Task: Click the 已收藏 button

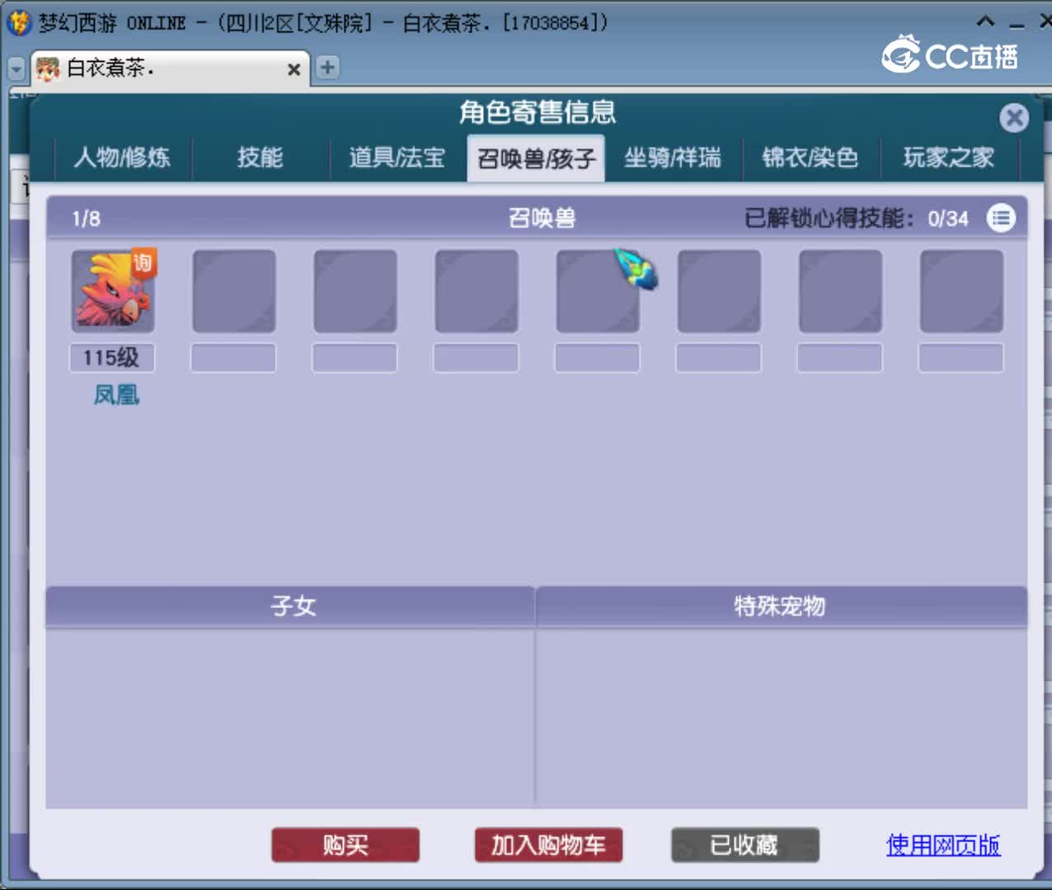Action: pos(744,845)
